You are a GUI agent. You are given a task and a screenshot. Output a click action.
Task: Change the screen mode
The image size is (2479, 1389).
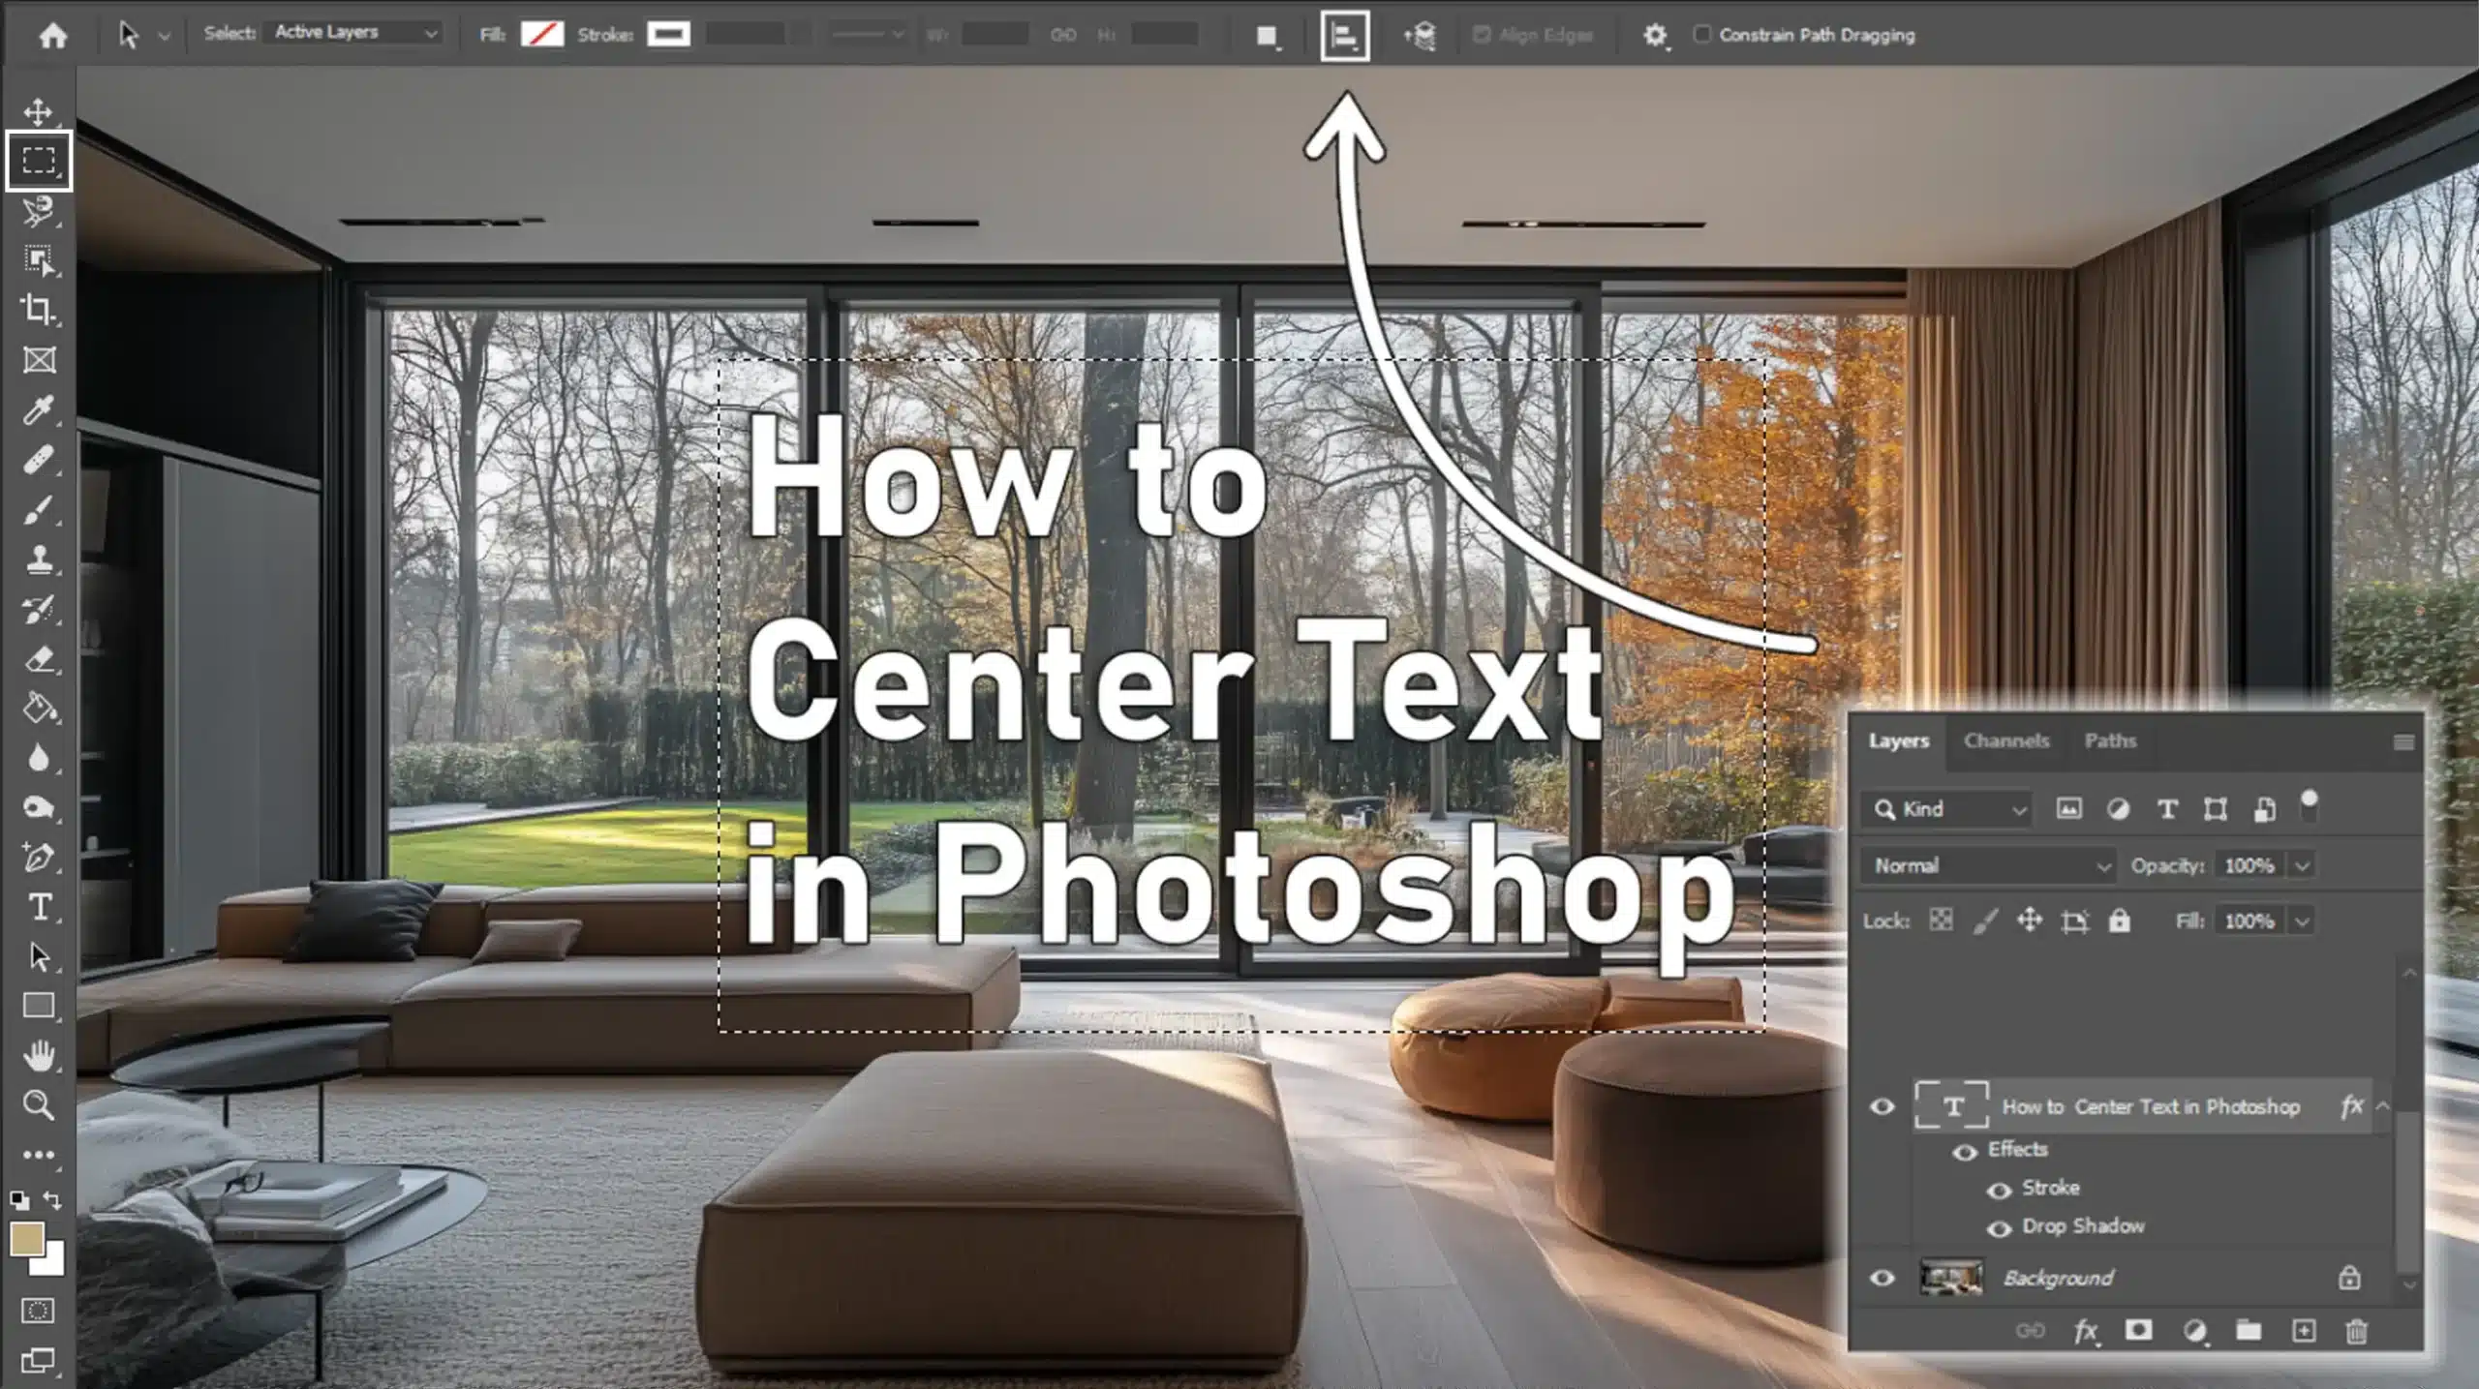[x=39, y=1360]
